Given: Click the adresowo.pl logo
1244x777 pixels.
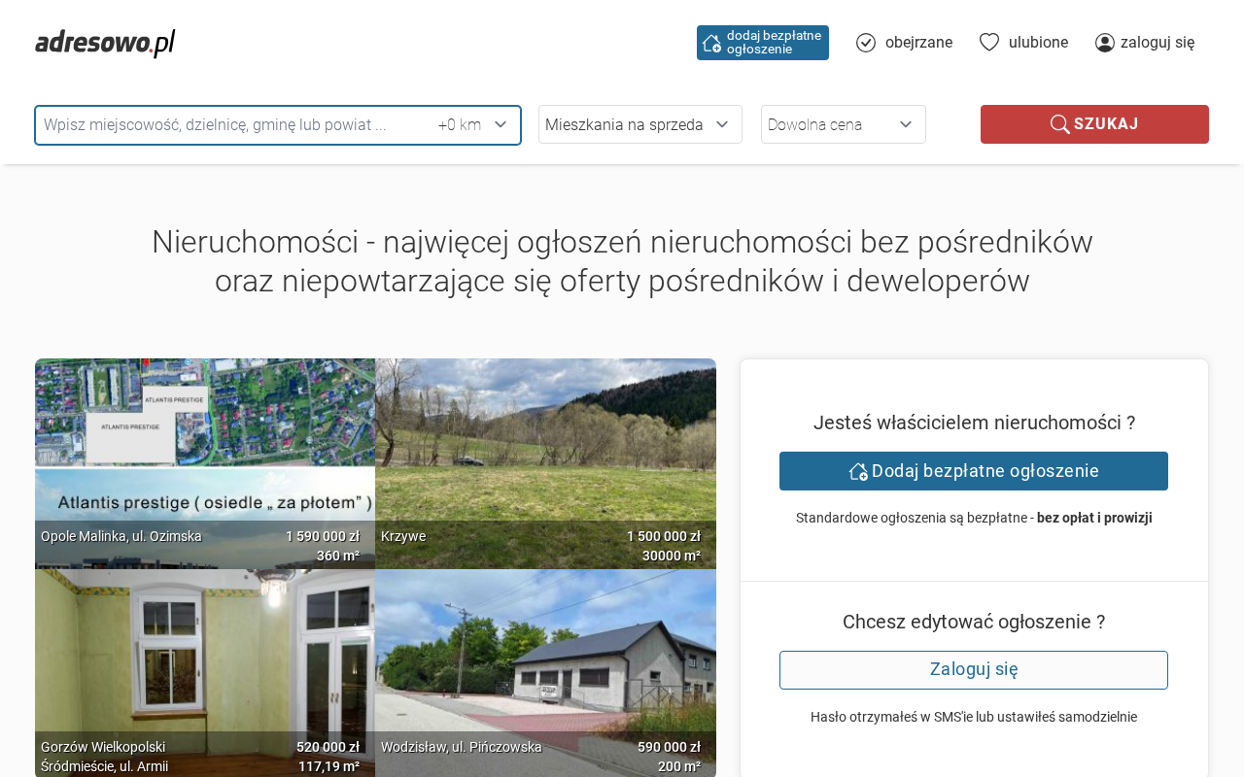Looking at the screenshot, I should click(105, 43).
